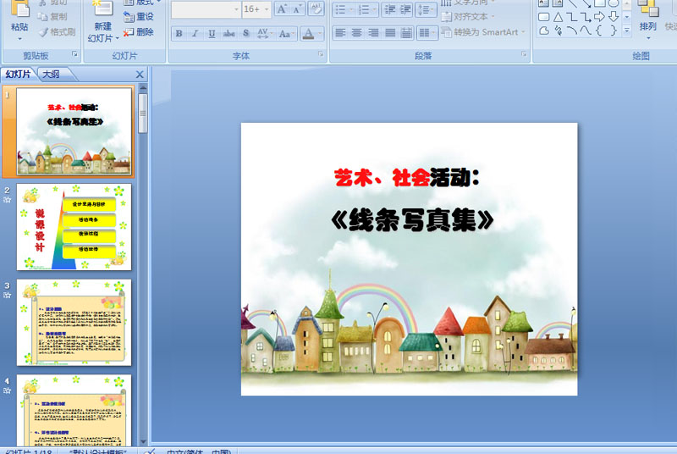Increase font size with the grow font icon
Image resolution: width=677 pixels, height=454 pixels.
282,9
